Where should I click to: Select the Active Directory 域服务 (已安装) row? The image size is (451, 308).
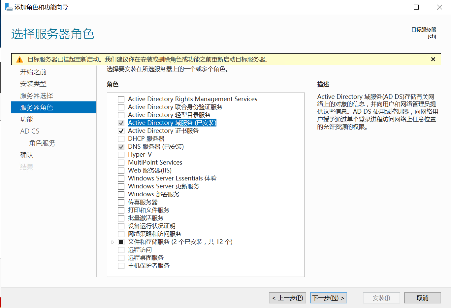(172, 123)
